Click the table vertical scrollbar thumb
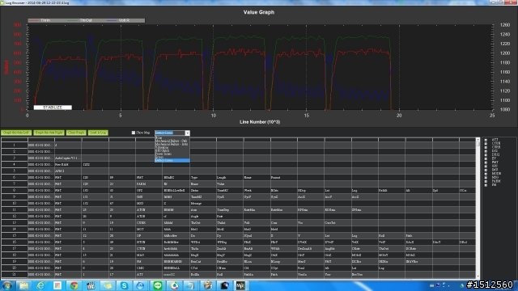Image resolution: width=518 pixels, height=291 pixels. pyautogui.click(x=478, y=144)
